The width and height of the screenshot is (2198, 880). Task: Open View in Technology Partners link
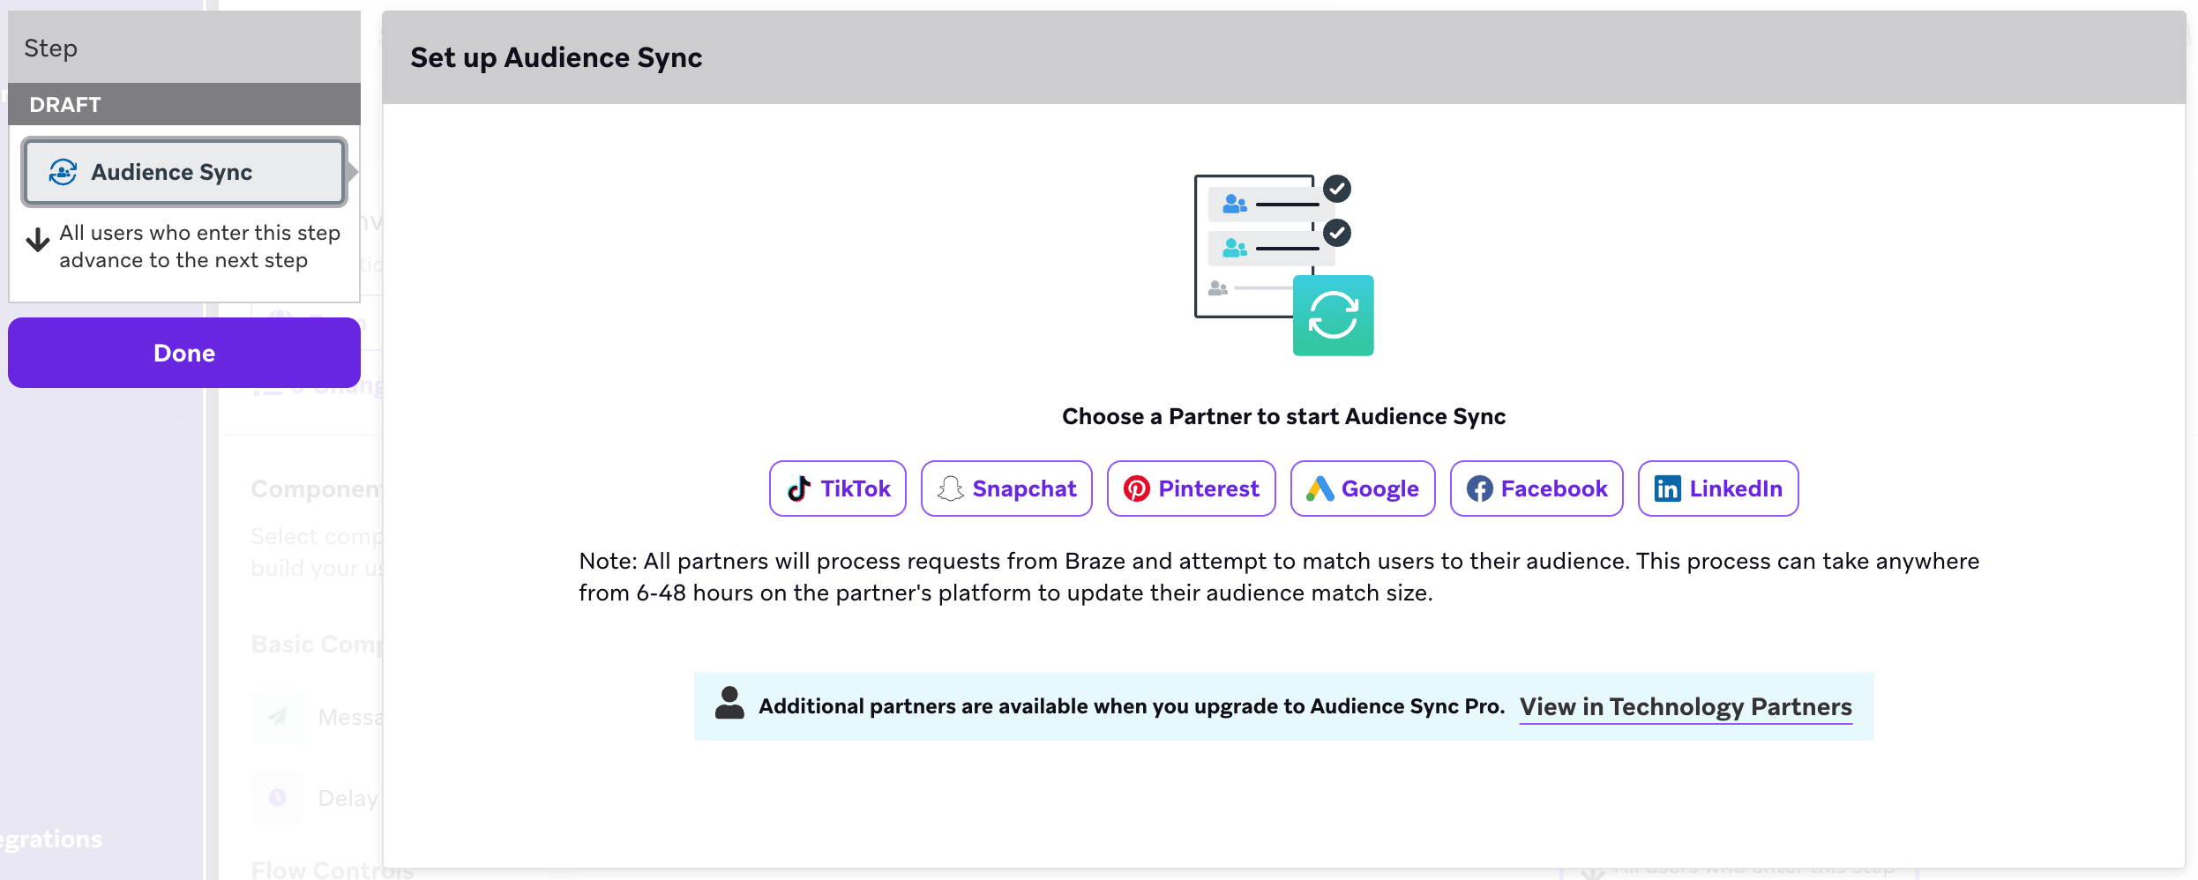pyautogui.click(x=1685, y=707)
